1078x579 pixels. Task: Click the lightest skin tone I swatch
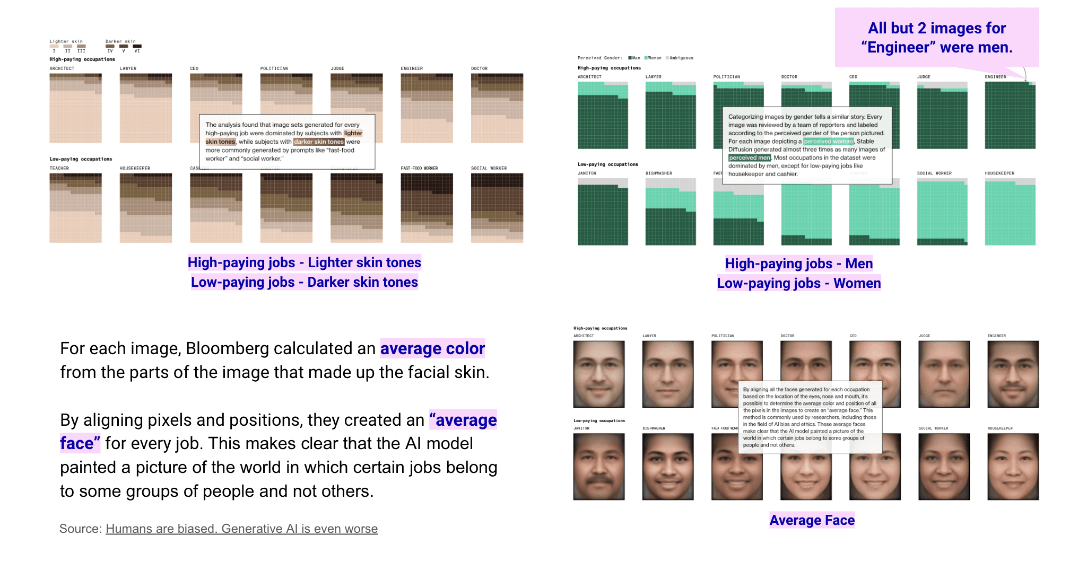[x=54, y=46]
